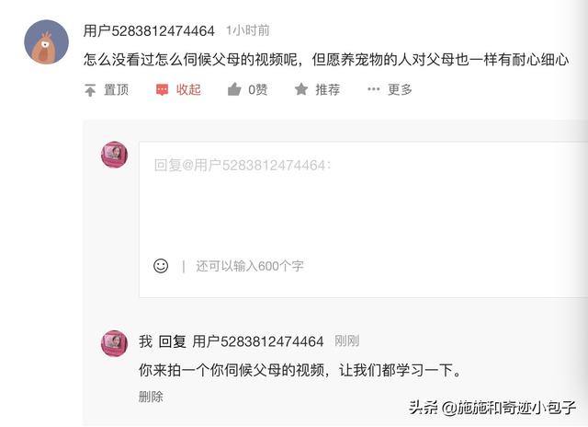Screen dimensions: 588x427
Task: Collapse replies with 收起 label
Action: (x=188, y=90)
